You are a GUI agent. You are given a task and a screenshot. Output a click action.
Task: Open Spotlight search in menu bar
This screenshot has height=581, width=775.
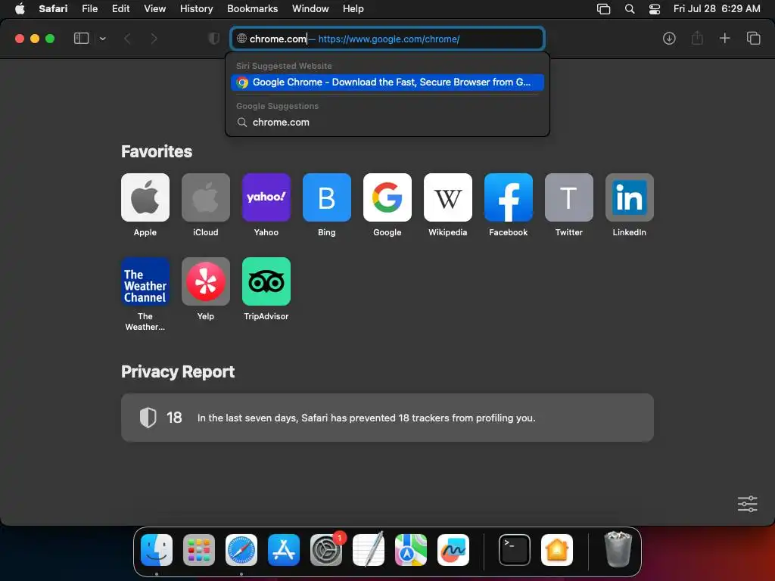point(630,9)
